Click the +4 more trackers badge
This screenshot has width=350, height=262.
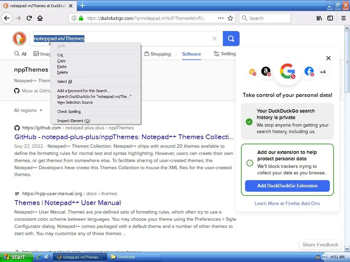(x=323, y=72)
